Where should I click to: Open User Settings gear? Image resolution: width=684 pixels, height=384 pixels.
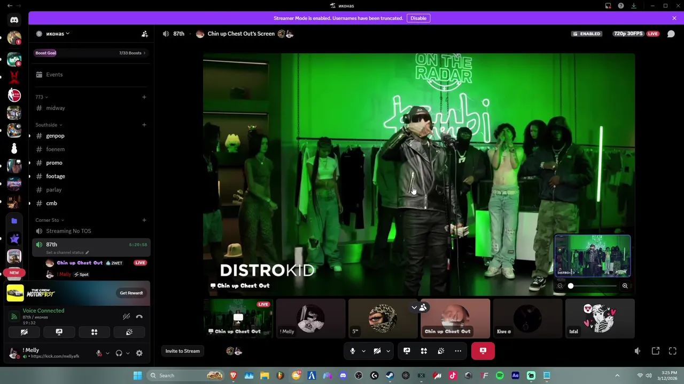139,353
